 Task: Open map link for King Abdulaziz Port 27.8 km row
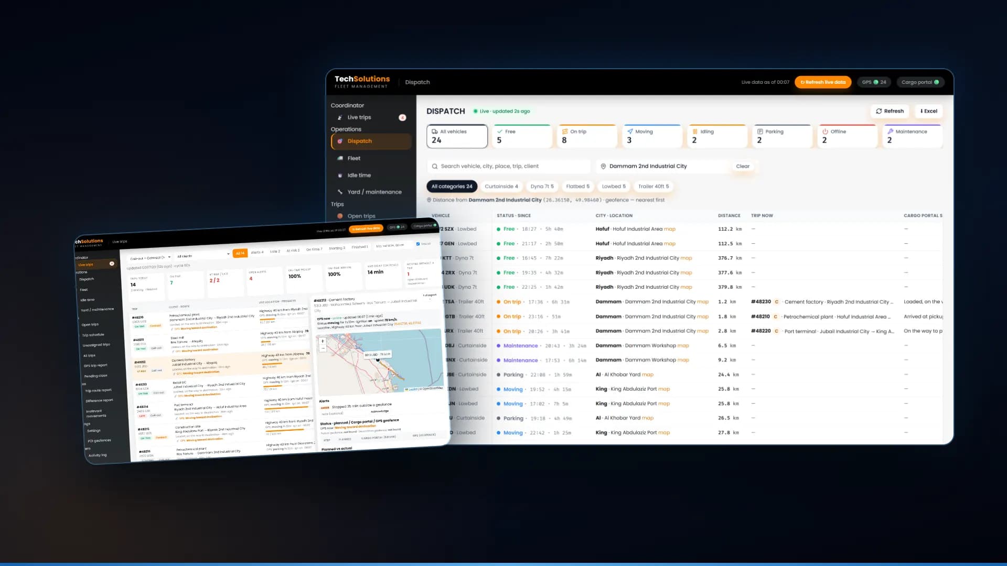663,433
